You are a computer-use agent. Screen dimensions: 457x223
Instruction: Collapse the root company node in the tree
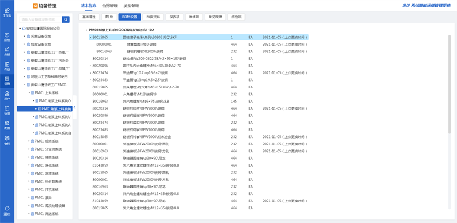pyautogui.click(x=20, y=29)
